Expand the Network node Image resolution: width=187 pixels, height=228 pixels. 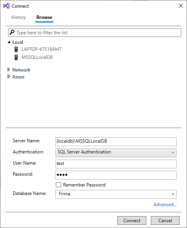[x=9, y=70]
